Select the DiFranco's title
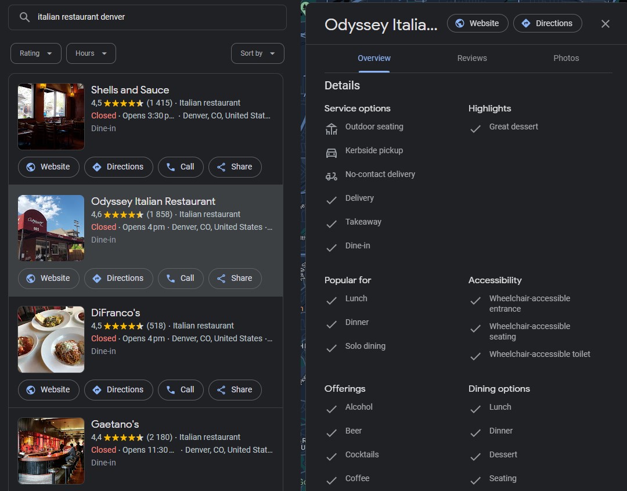Image resolution: width=627 pixels, height=491 pixels. 116,313
